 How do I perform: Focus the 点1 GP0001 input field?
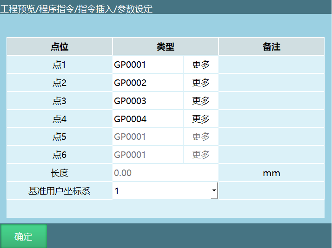click(x=148, y=65)
